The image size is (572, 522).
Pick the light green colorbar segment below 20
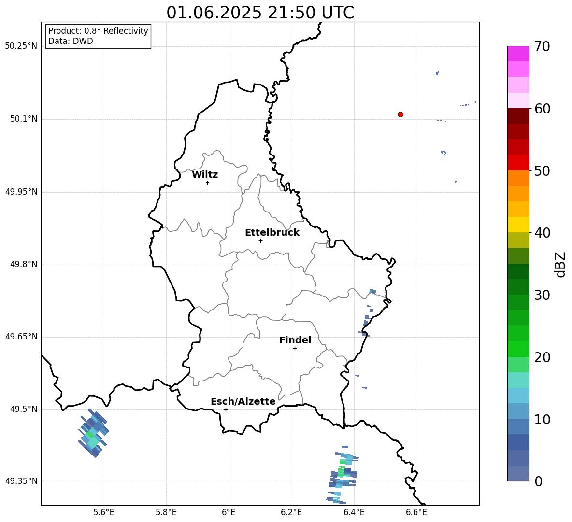(x=518, y=365)
